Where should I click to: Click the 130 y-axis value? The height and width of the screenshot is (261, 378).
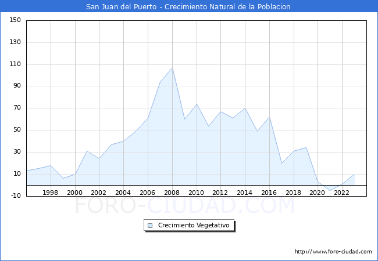tap(15, 42)
